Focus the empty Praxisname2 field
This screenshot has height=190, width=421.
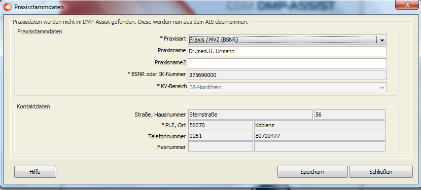[x=287, y=63]
